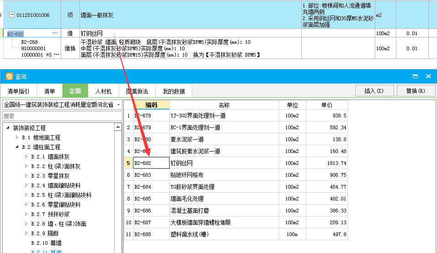Expand the B.2.9 隔断 node
437x253 pixels.
(x=26, y=233)
